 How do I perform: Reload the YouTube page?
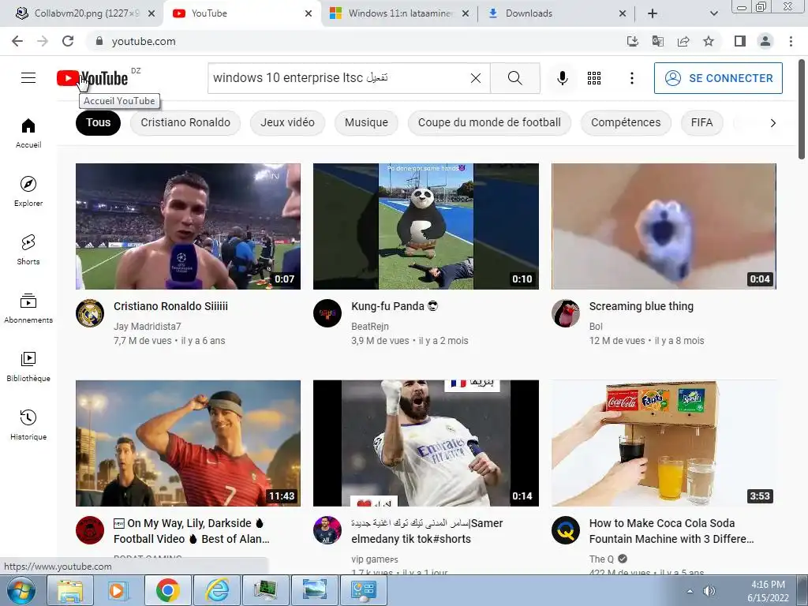68,41
